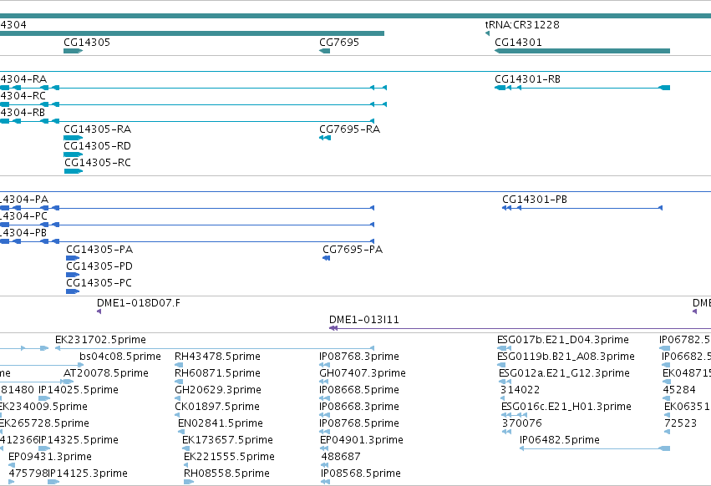This screenshot has height=486, width=711.
Task: Select protein CG14305-PA
Action: [99, 250]
